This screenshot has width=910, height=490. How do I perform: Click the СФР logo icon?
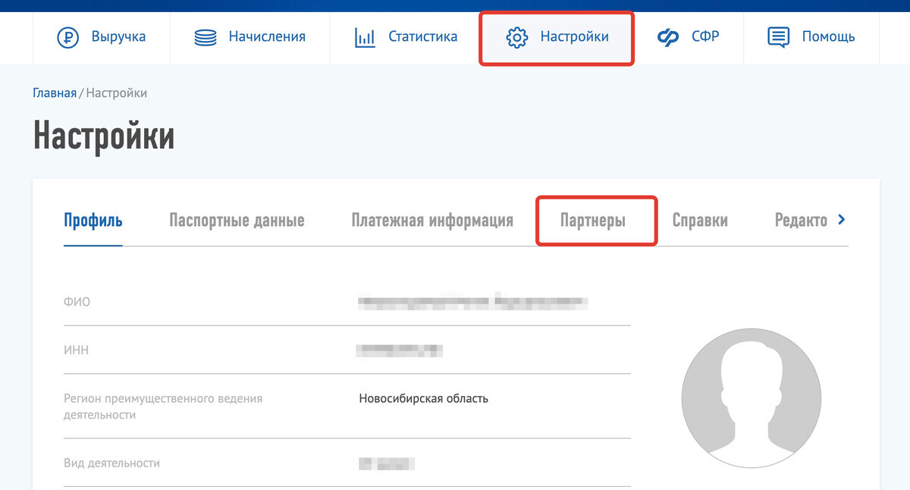click(x=668, y=36)
